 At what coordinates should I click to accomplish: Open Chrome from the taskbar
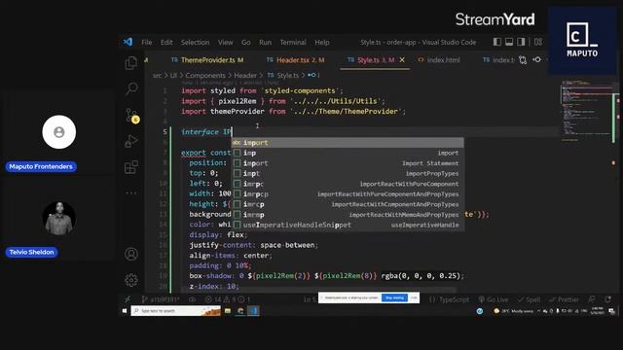click(x=240, y=311)
